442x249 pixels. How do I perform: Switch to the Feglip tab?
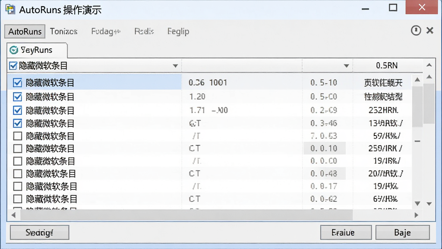[178, 31]
